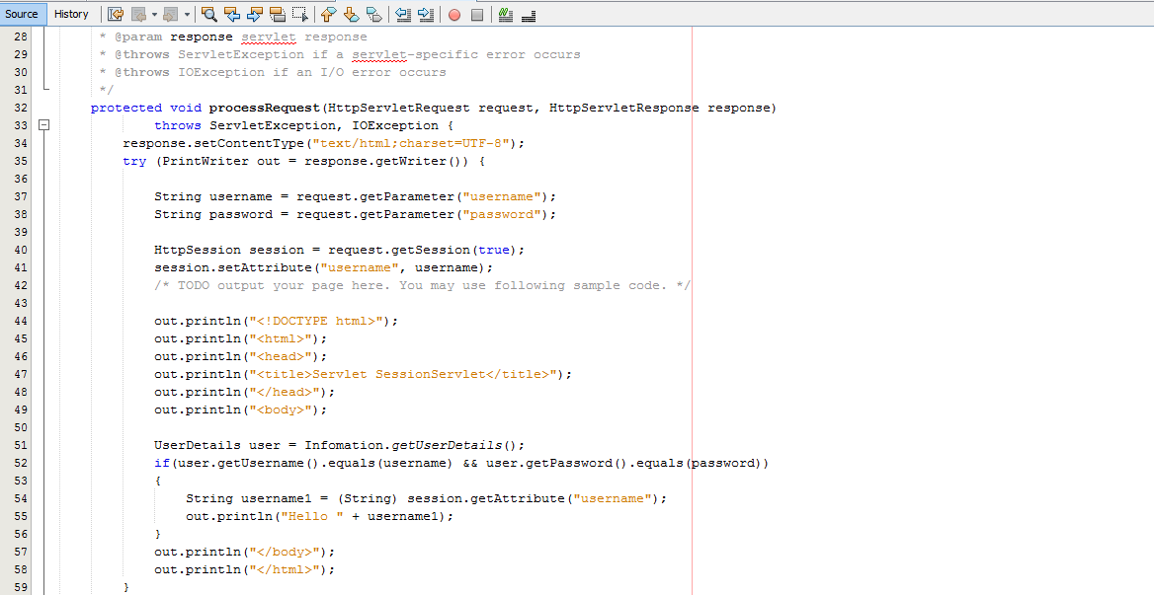Screen dimensions: 1154x595
Task: Click 'try' keyword on line 35
Action: click(x=134, y=161)
